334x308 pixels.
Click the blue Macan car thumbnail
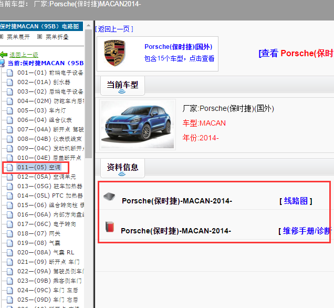[138, 125]
